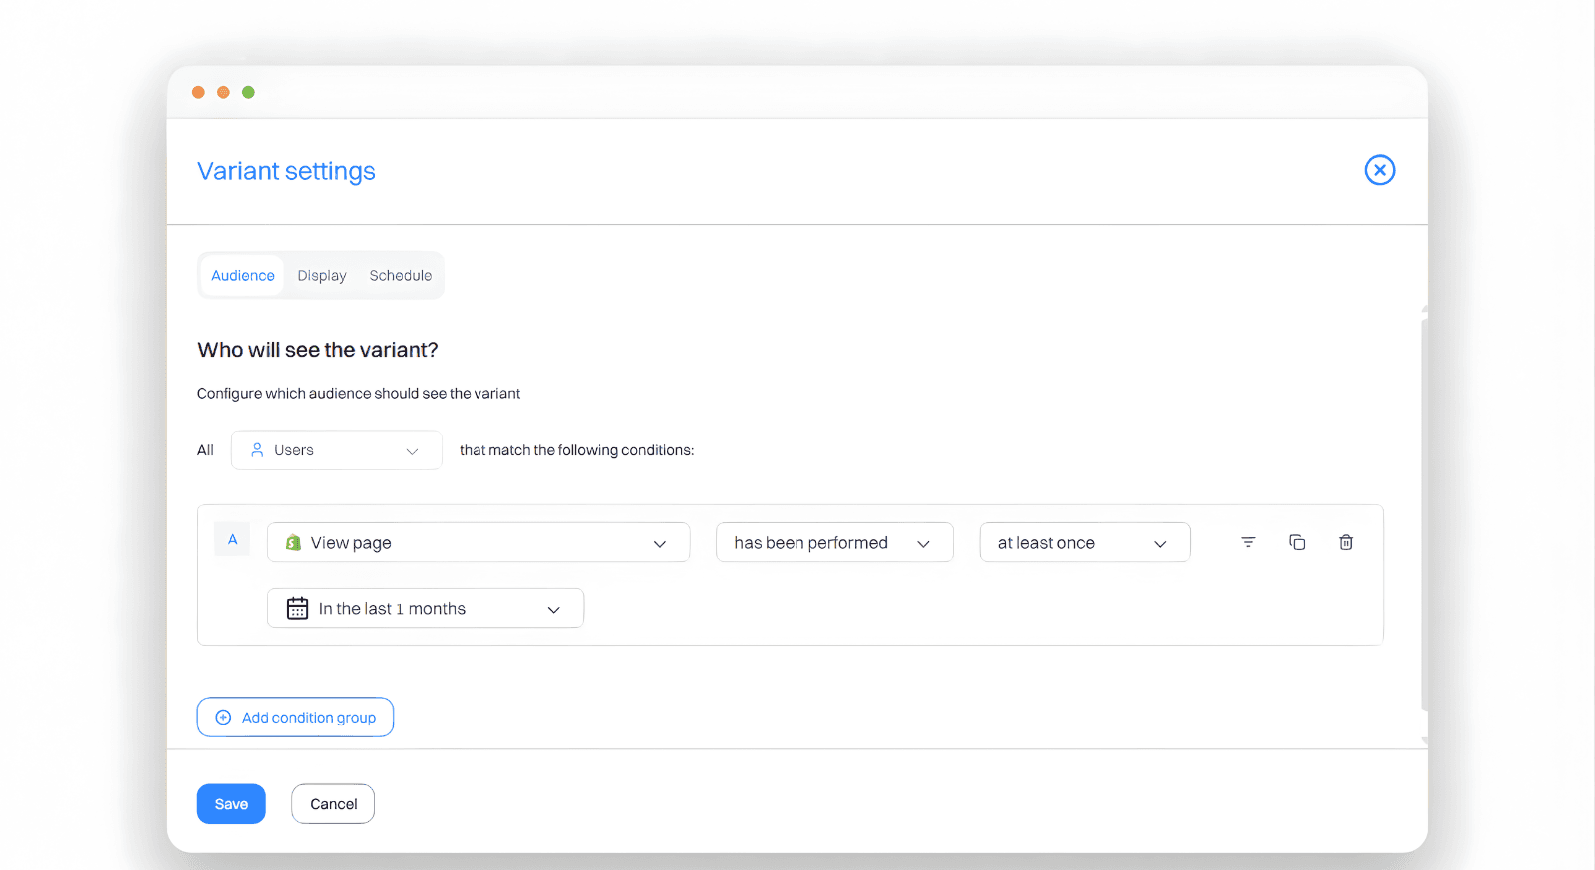Click the filter icon on condition A
This screenshot has height=870, width=1595.
tap(1248, 542)
